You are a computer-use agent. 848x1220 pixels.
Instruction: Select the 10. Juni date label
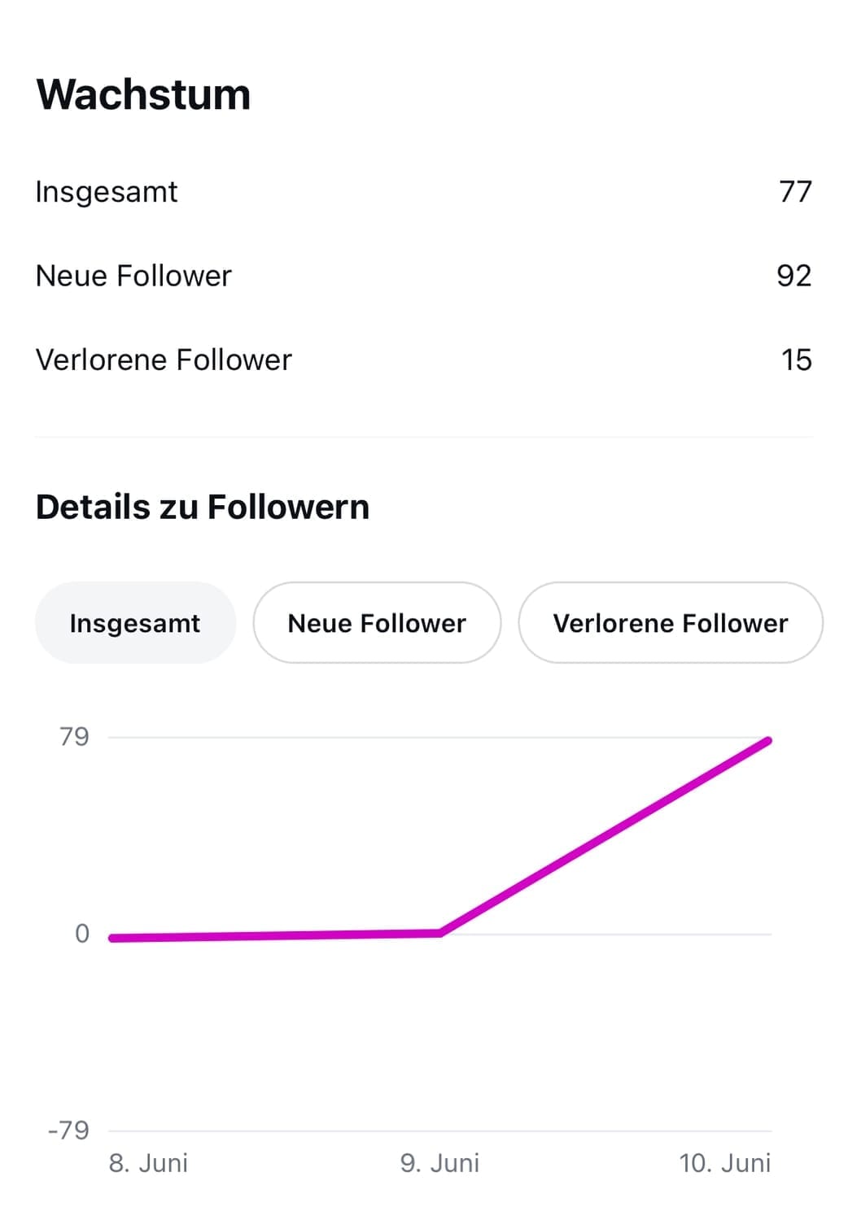click(724, 1163)
